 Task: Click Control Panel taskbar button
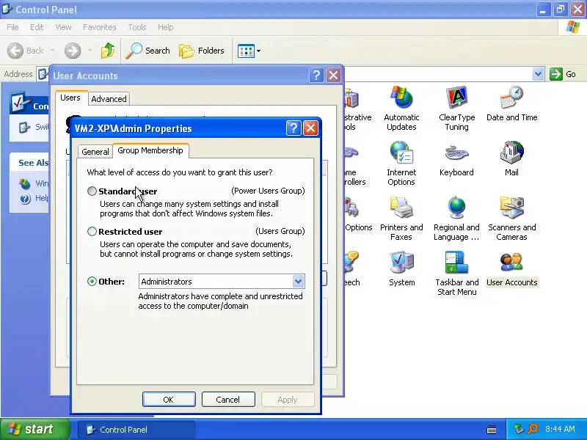tap(136, 429)
